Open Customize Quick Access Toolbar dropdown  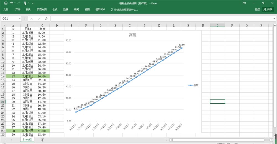coord(33,3)
